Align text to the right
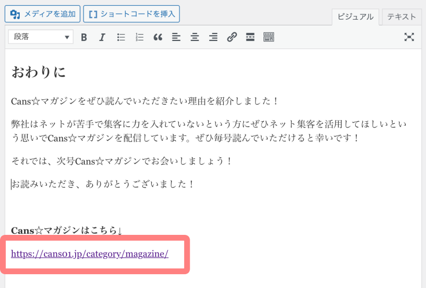The image size is (426, 288). [x=213, y=37]
